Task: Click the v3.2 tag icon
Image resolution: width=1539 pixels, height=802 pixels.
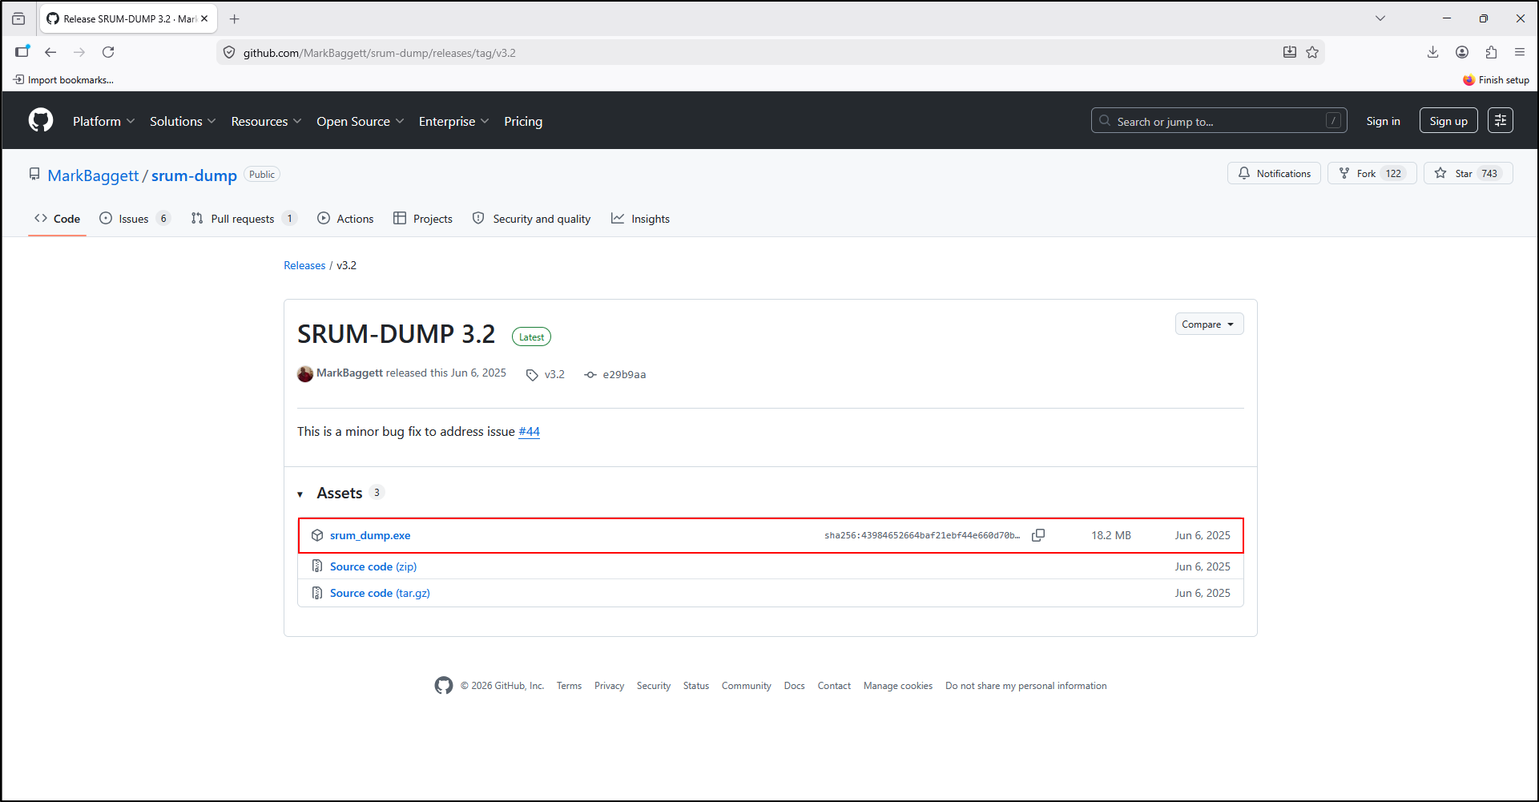Action: [x=532, y=375]
